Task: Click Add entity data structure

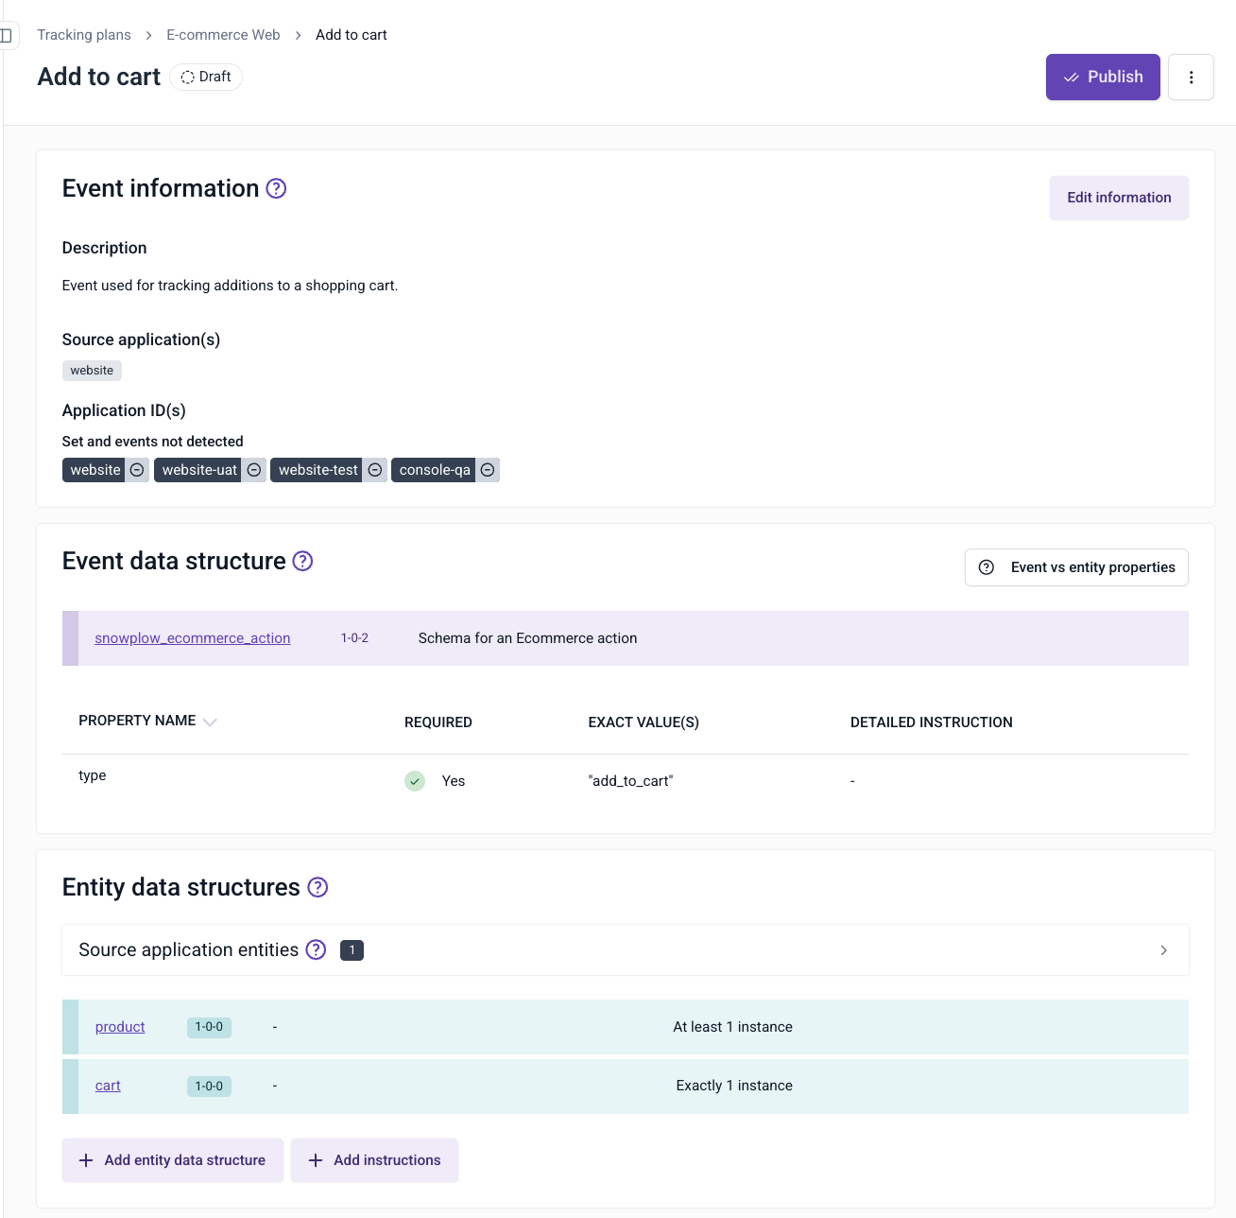Action: [x=173, y=1160]
